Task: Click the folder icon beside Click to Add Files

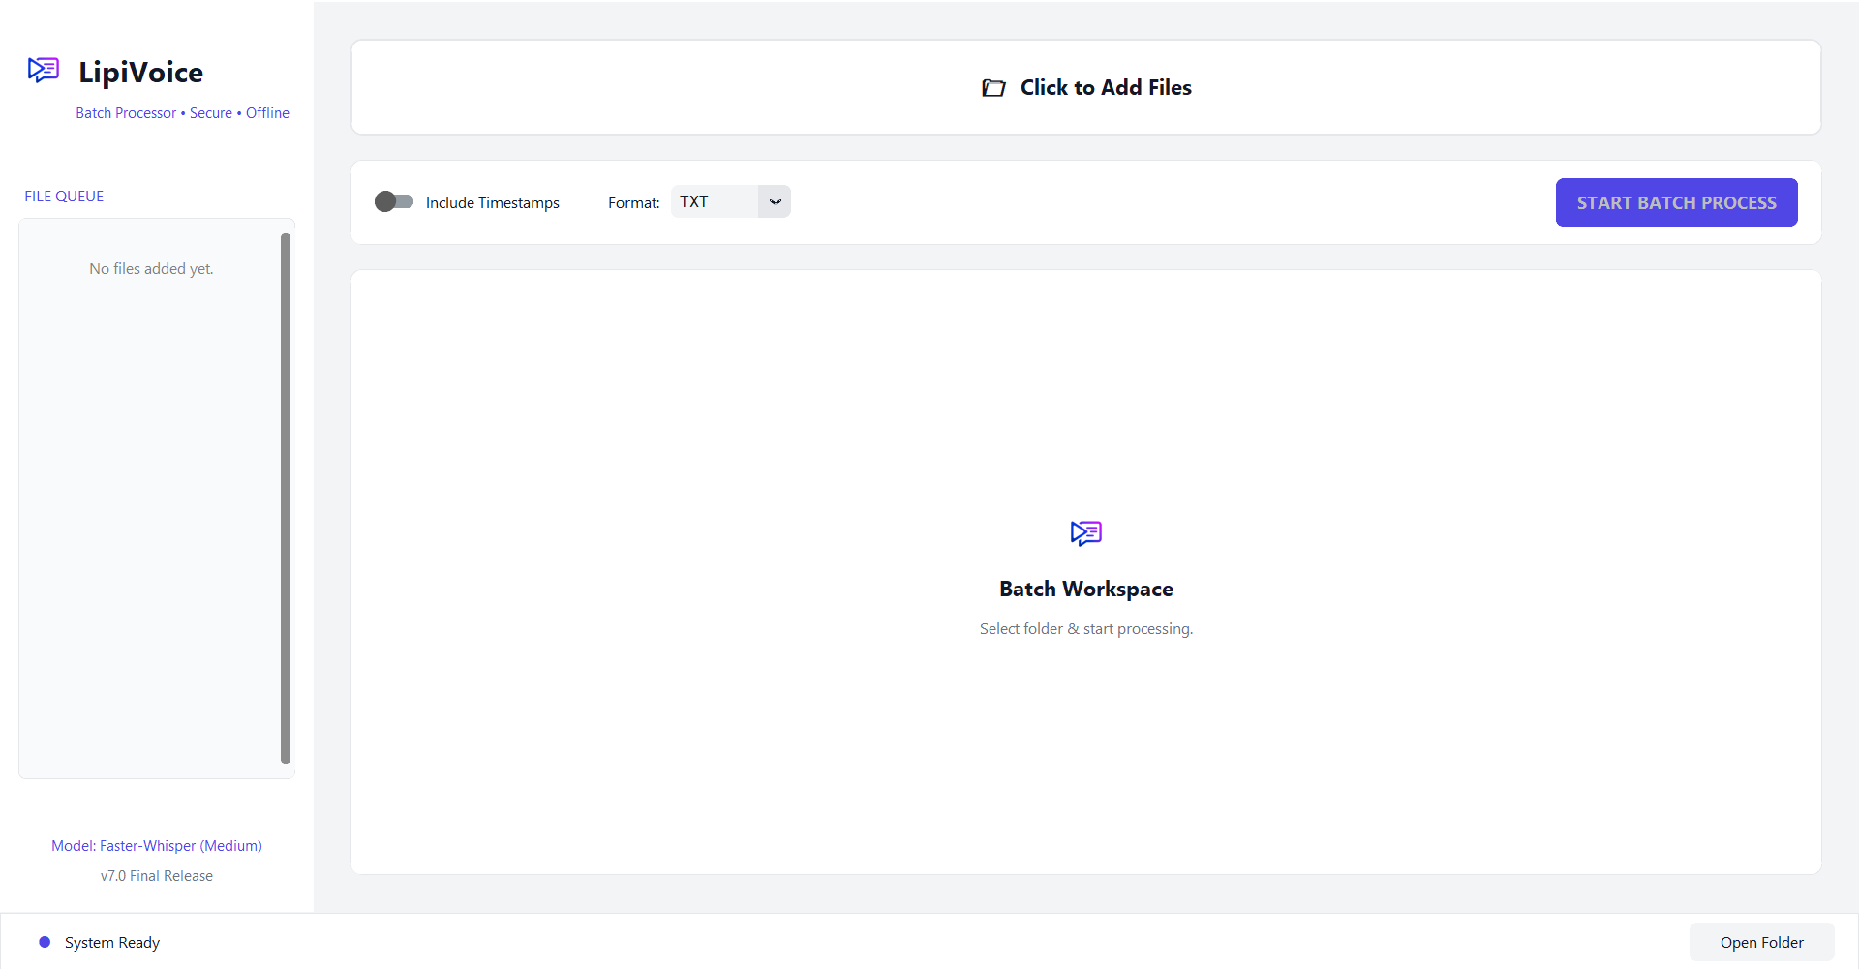Action: (x=994, y=87)
